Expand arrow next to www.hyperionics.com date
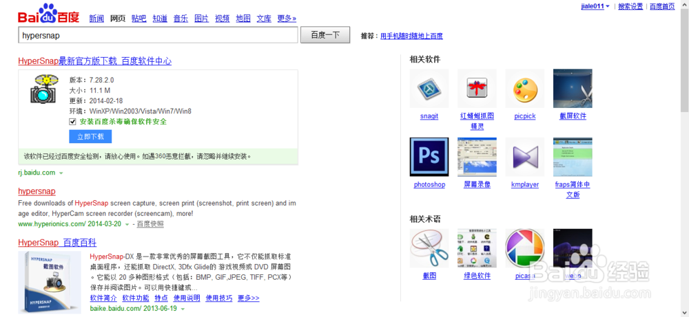 [x=127, y=224]
